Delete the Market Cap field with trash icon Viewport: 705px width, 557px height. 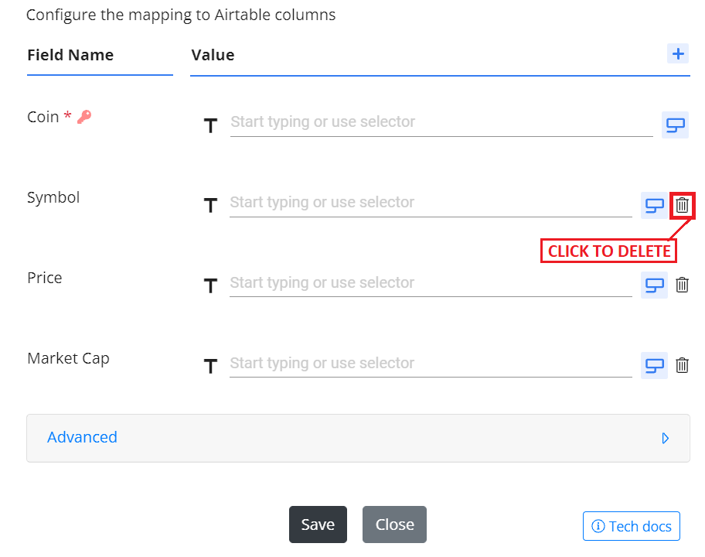(x=682, y=365)
